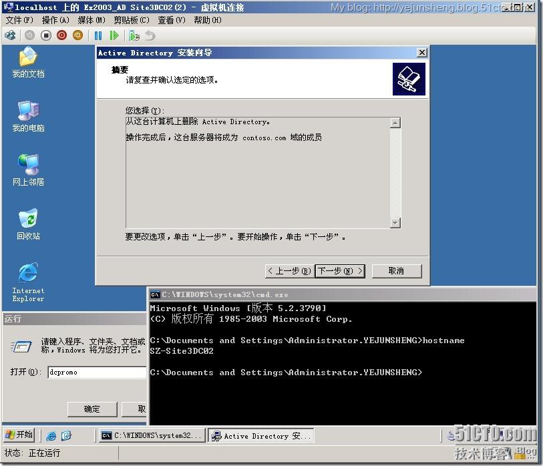Click the Snapshot toolbar icon
This screenshot has width=543, height=466.
point(134,35)
